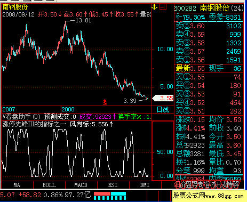Click the yellow anchor icon above the chart
Screen dimensions: 247x202
coord(154,7)
